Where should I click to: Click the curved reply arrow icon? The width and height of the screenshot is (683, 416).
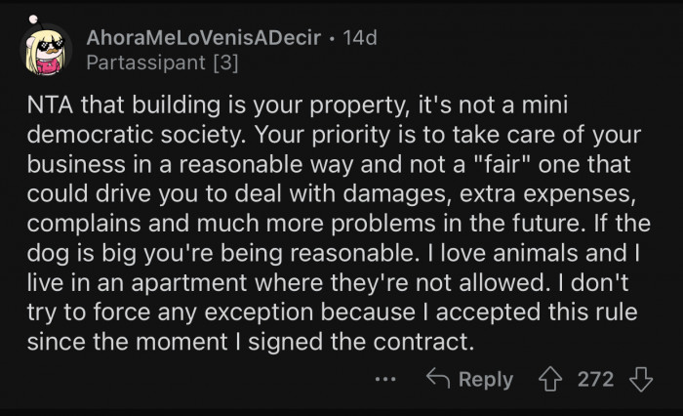(439, 379)
